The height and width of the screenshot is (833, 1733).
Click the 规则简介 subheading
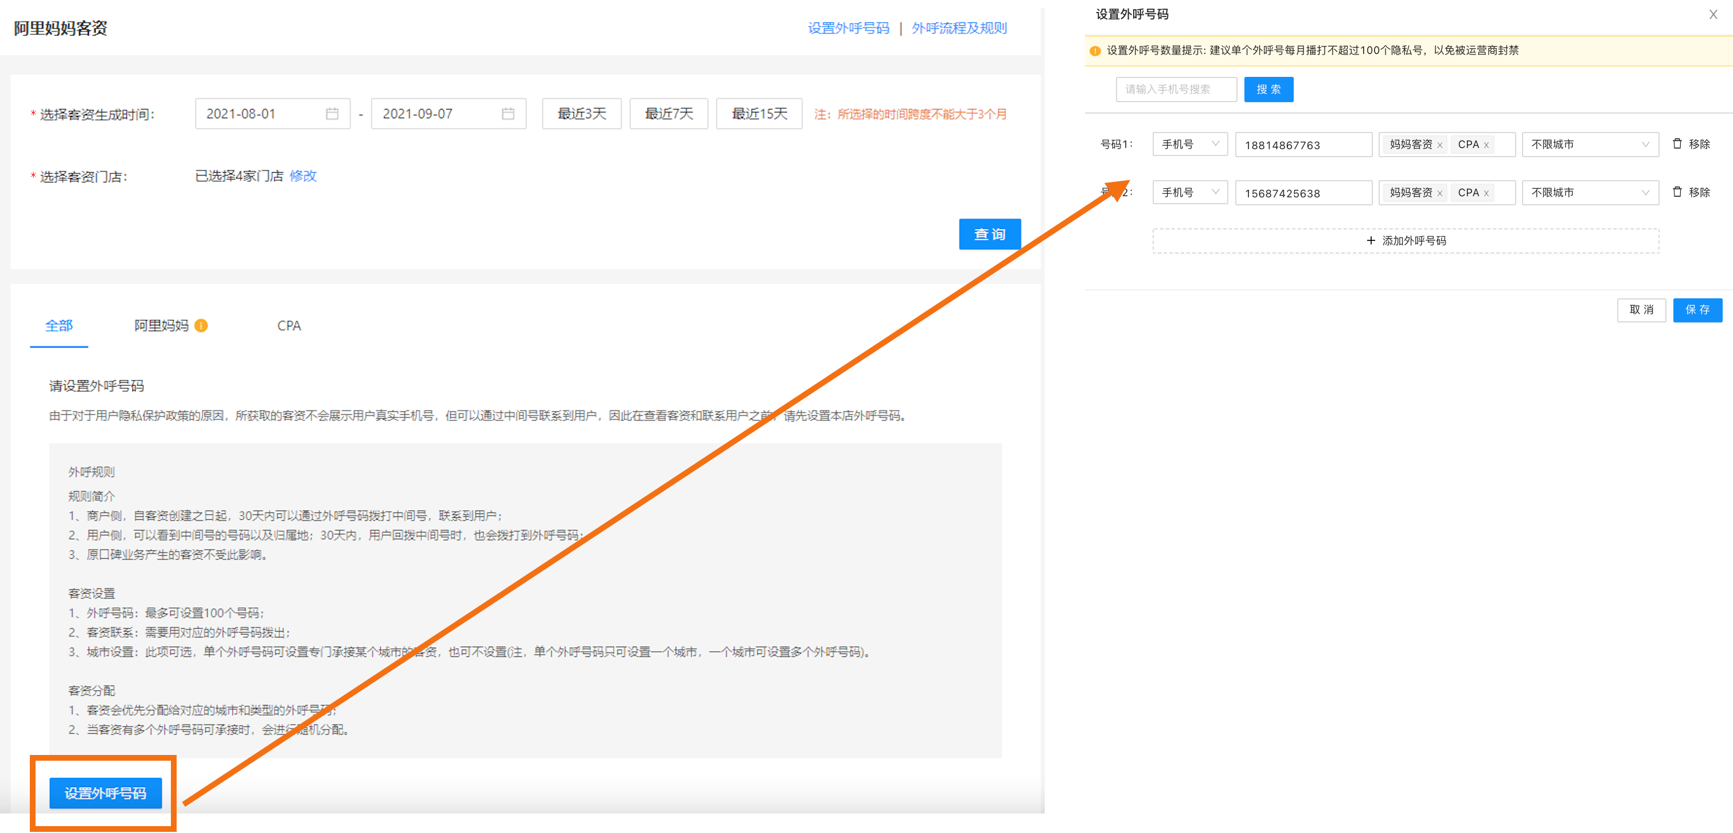[92, 496]
